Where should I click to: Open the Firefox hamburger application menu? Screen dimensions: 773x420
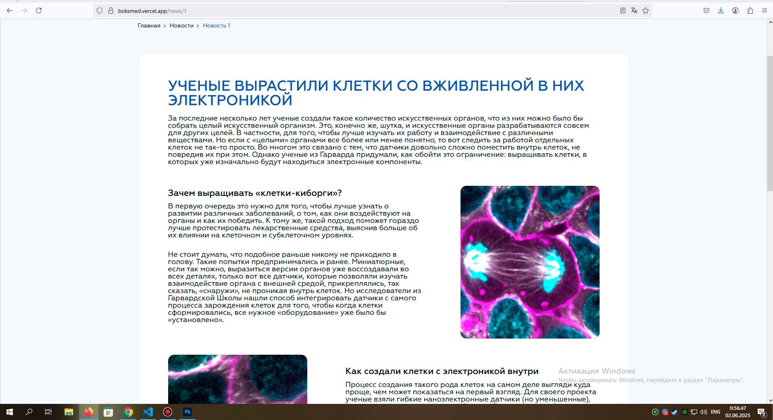click(x=764, y=10)
